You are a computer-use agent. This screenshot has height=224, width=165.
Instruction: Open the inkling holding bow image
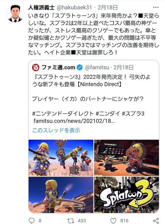coord(61,195)
